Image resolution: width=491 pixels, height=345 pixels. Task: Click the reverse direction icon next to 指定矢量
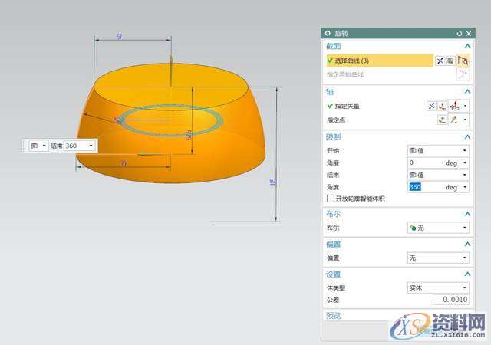coord(431,107)
